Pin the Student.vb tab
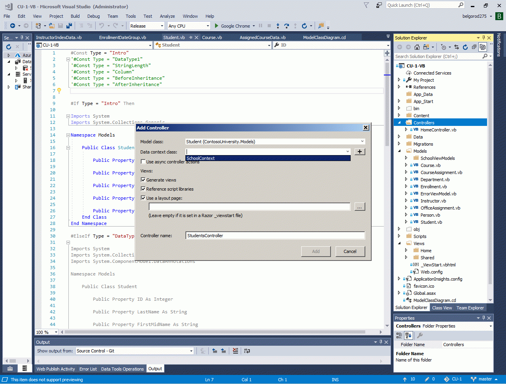 point(191,37)
